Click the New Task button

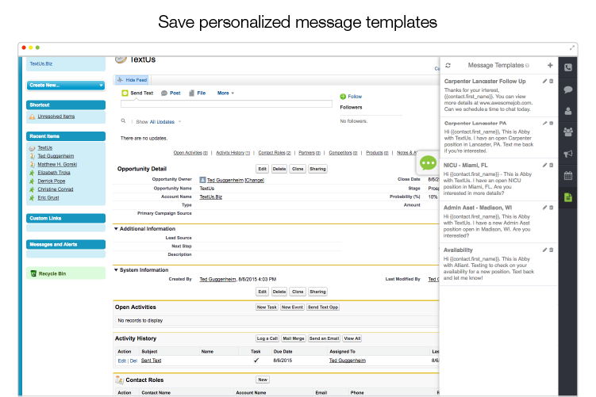(267, 307)
